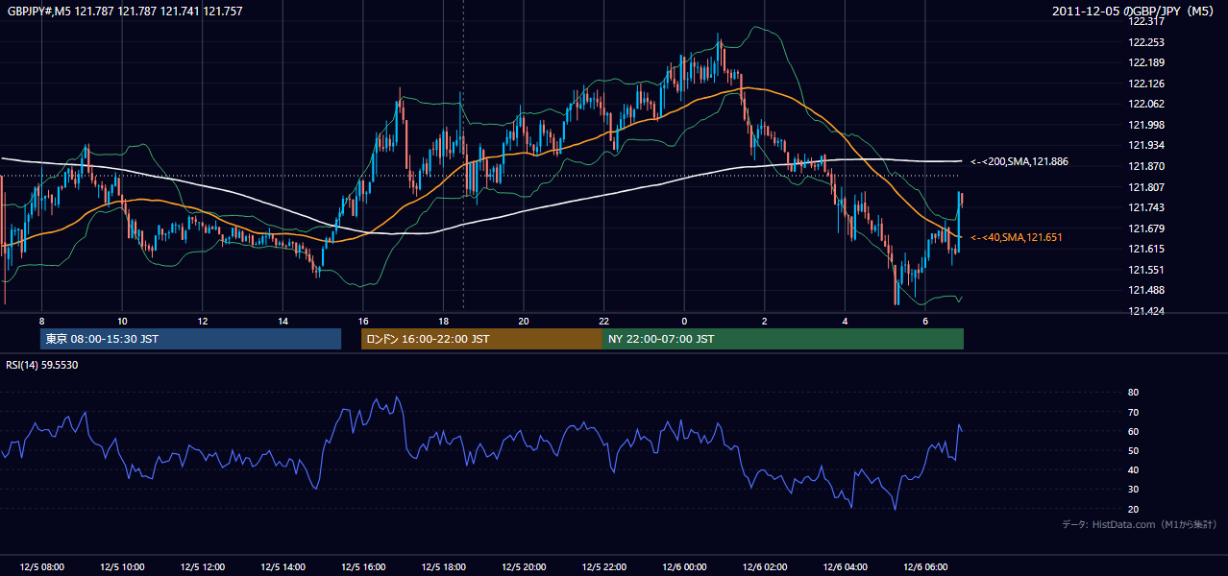Viewport: 1228px width, 576px height.
Task: Click RSI scale value 60
Action: pyautogui.click(x=1133, y=432)
